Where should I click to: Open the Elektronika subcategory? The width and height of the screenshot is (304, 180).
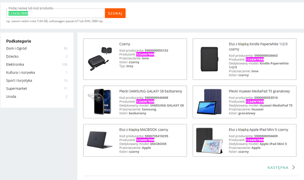point(15,64)
